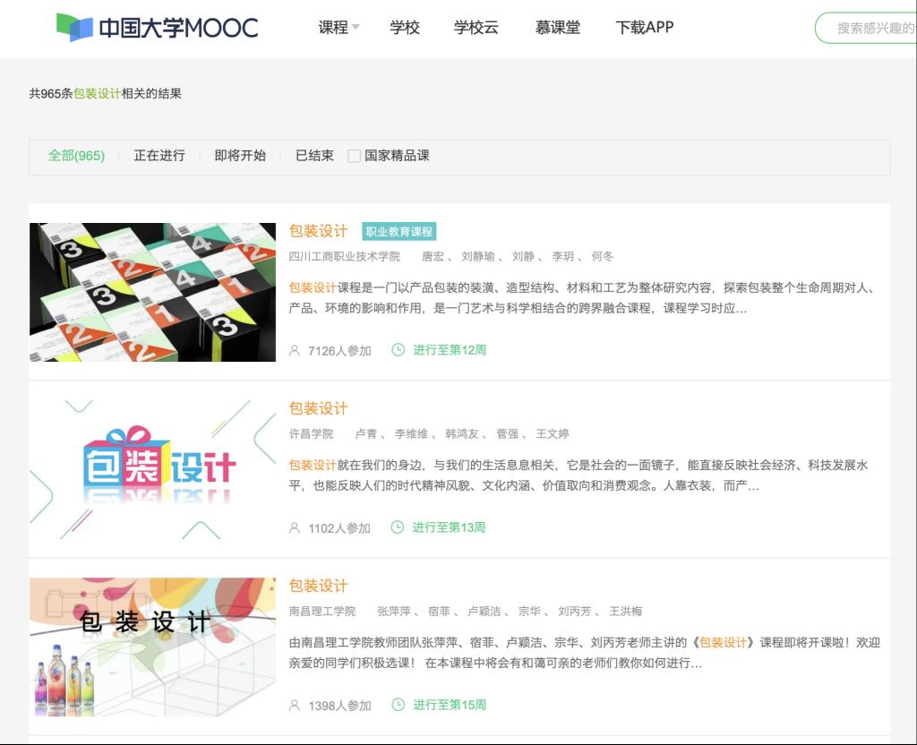Open the 南昌理工学院 包装设计 course thumbnail

click(x=152, y=647)
